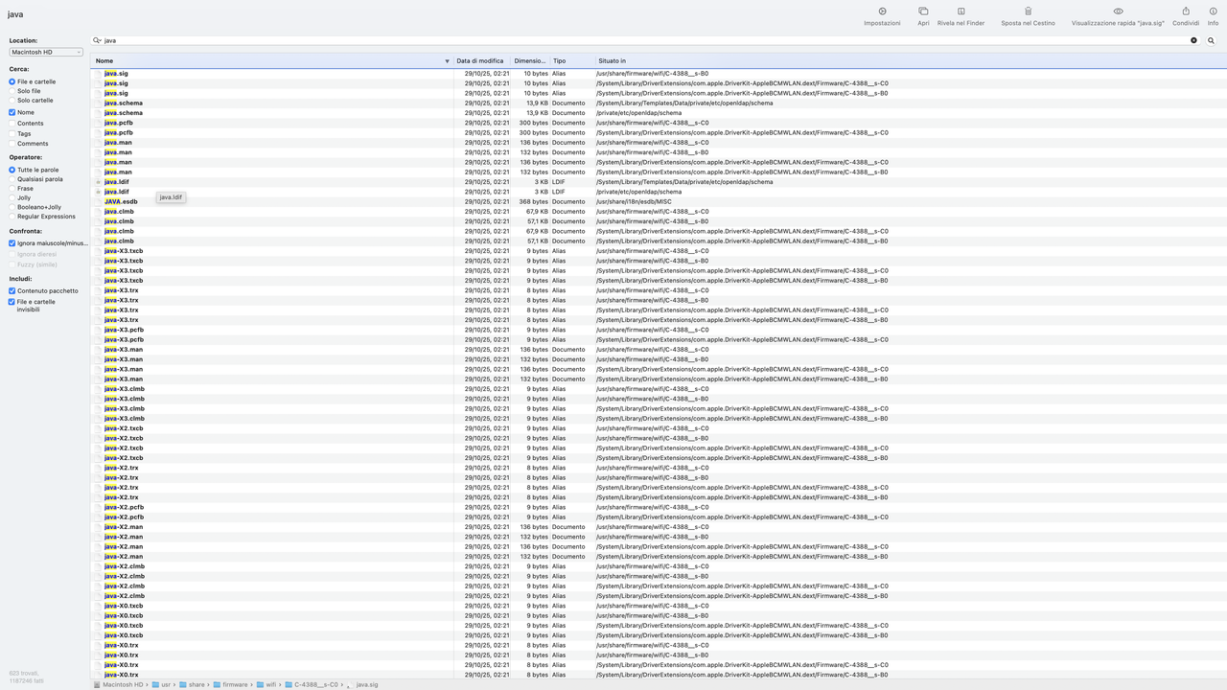This screenshot has width=1227, height=690.
Task: Click the magnifier icon in search bar
Action: 1211,40
